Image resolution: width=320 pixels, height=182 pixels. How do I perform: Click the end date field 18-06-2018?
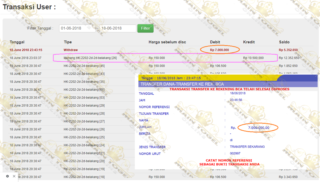pyautogui.click(x=118, y=28)
